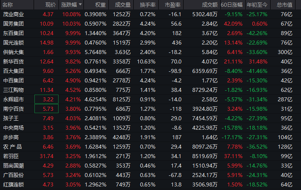
Task: Click price 31.74 of 若羽臣
Action: (x=46, y=156)
